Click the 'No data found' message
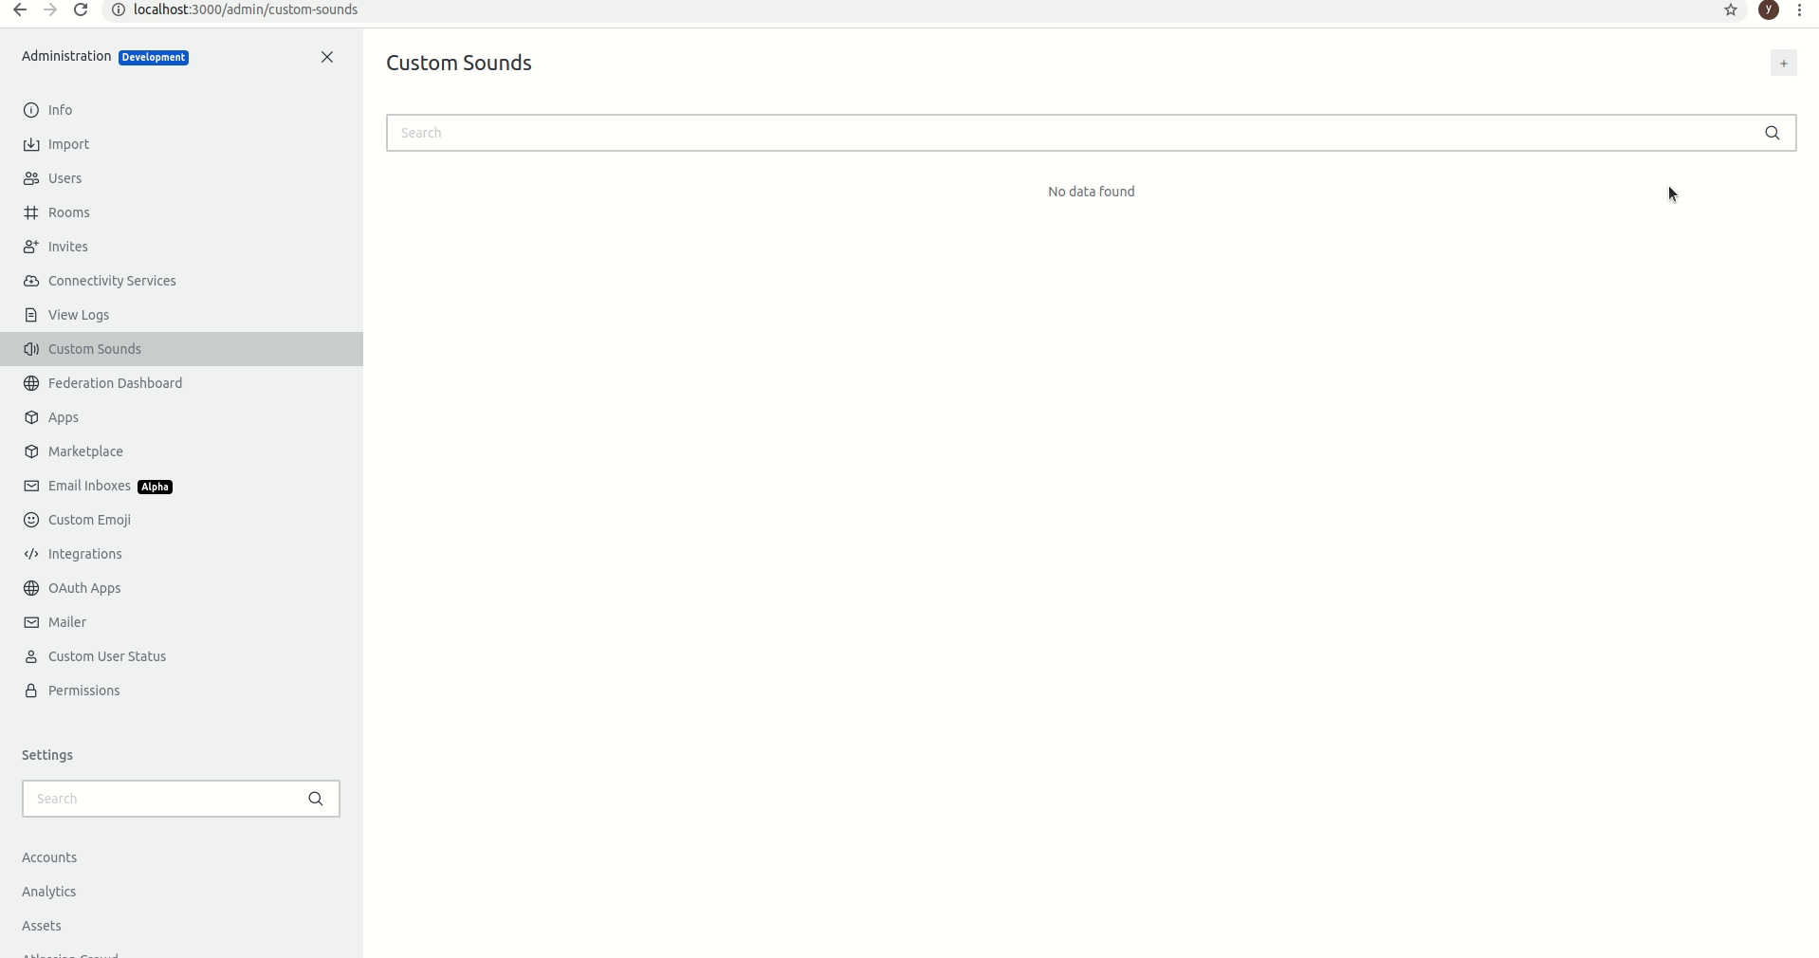Image resolution: width=1819 pixels, height=958 pixels. coord(1092,192)
